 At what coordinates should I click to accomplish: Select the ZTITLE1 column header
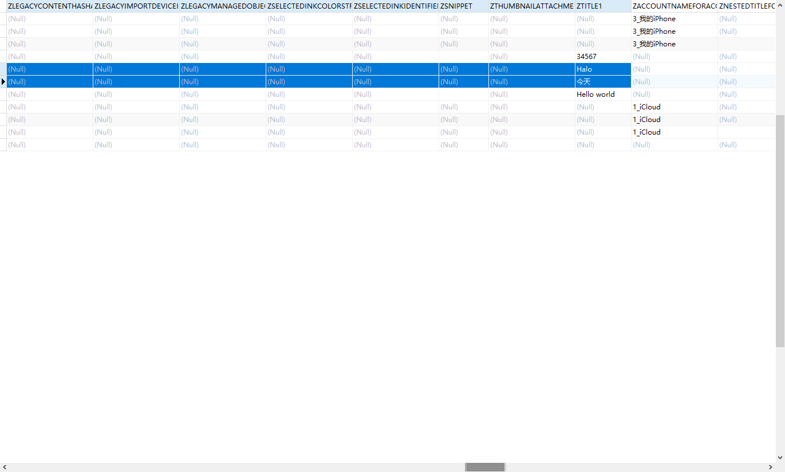pyautogui.click(x=602, y=6)
